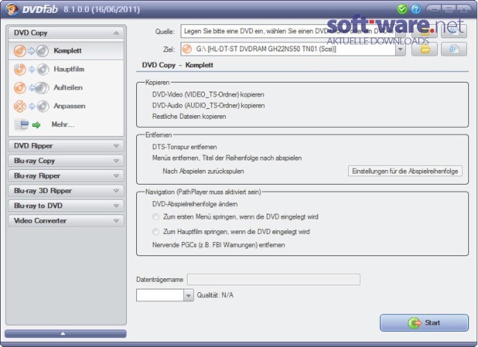The image size is (478, 347).
Task: Expand the Blu-ray to DVD section
Action: tap(66, 205)
